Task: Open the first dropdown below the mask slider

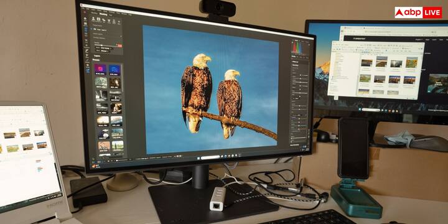Action: 105,48
